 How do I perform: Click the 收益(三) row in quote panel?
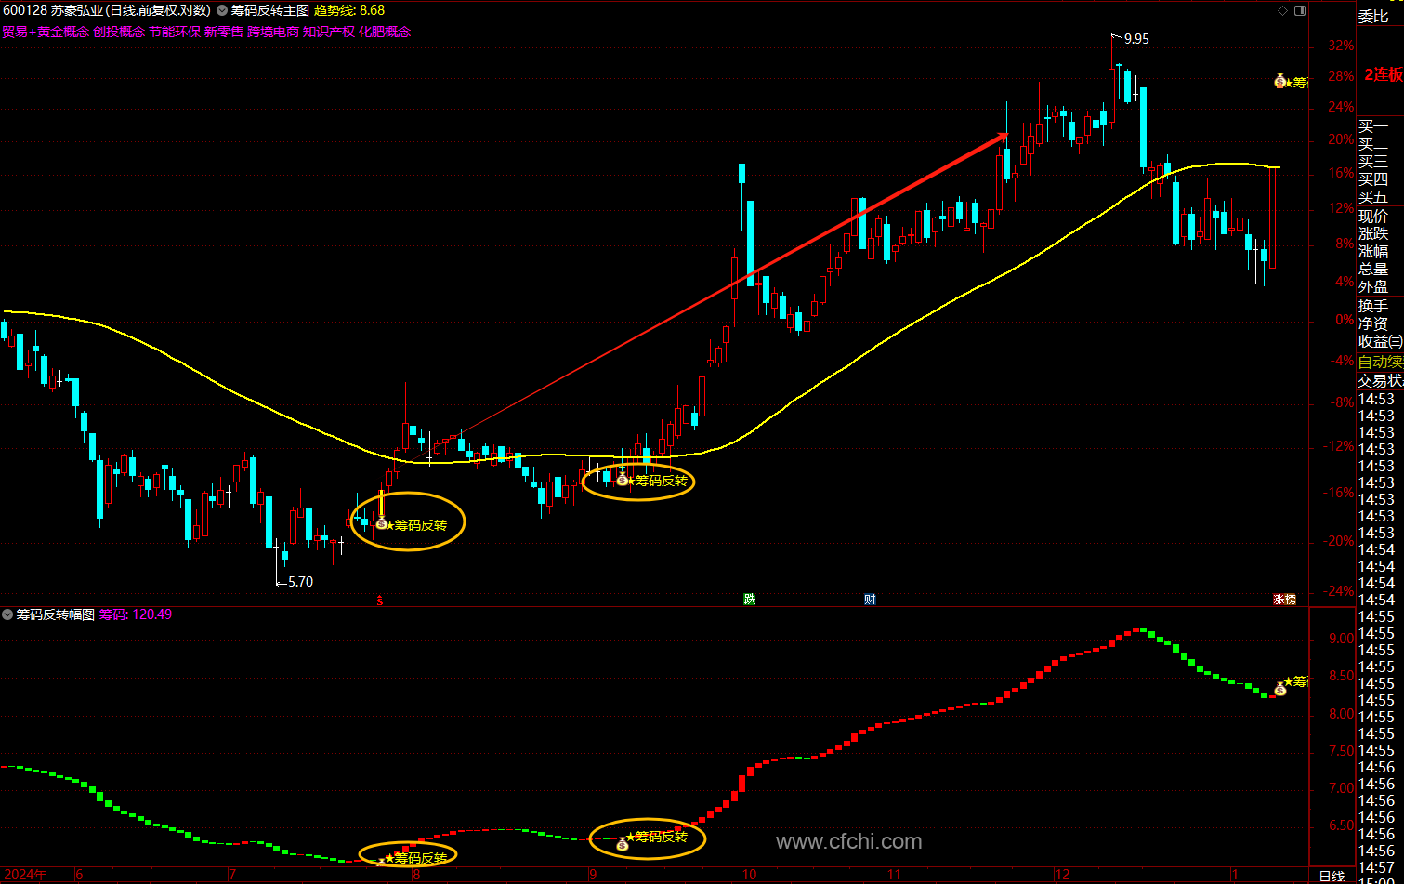(x=1381, y=341)
